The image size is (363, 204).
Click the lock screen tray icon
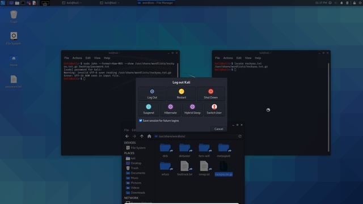pyautogui.click(x=354, y=3)
